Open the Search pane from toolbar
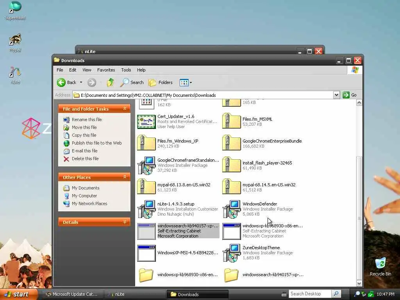The height and width of the screenshot is (300, 400). 132,82
